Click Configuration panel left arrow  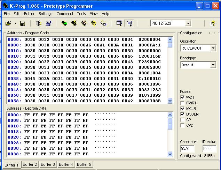point(209,33)
